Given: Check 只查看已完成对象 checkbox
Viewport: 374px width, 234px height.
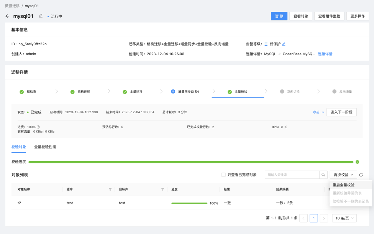Looking at the screenshot, I should [x=223, y=175].
